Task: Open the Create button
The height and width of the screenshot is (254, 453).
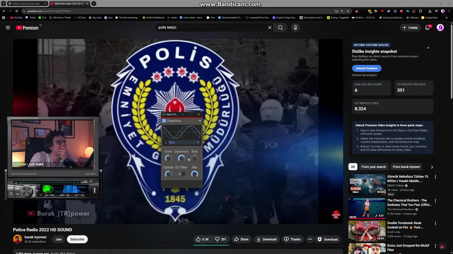Action: click(410, 28)
